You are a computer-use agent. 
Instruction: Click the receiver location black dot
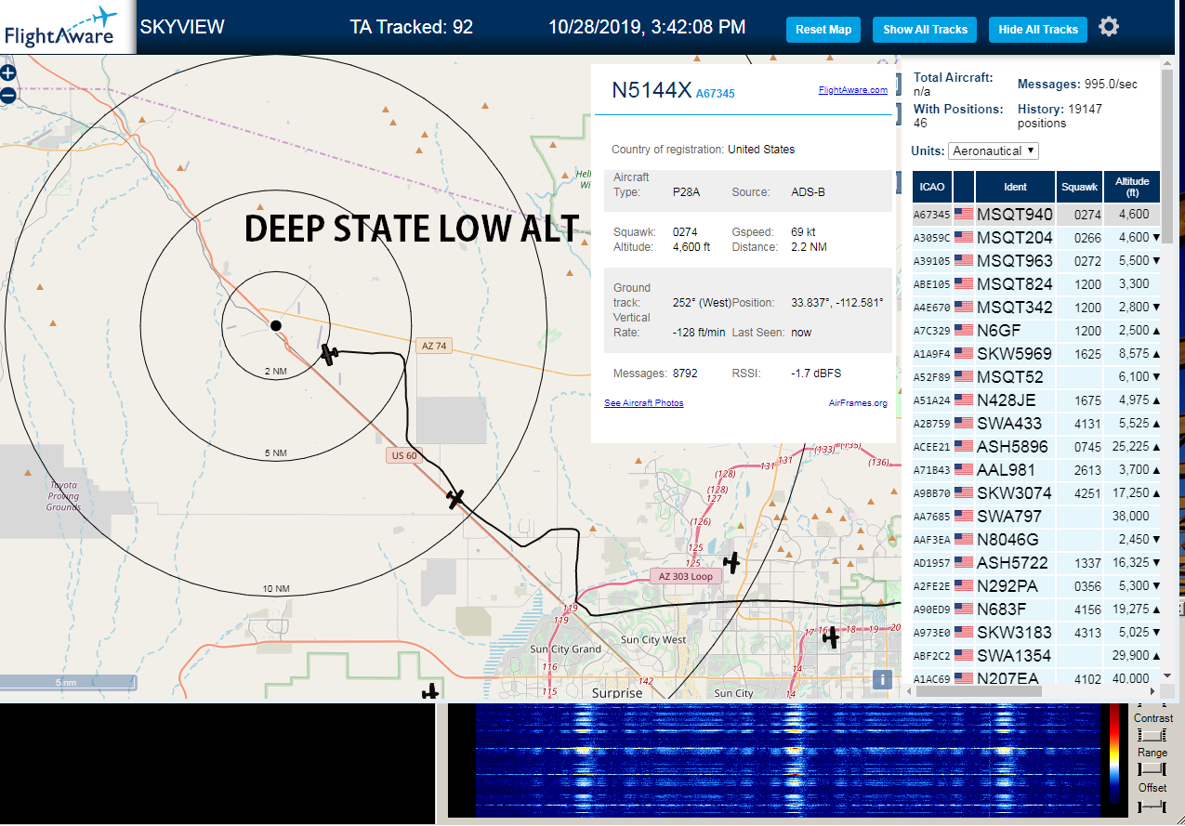pos(275,325)
